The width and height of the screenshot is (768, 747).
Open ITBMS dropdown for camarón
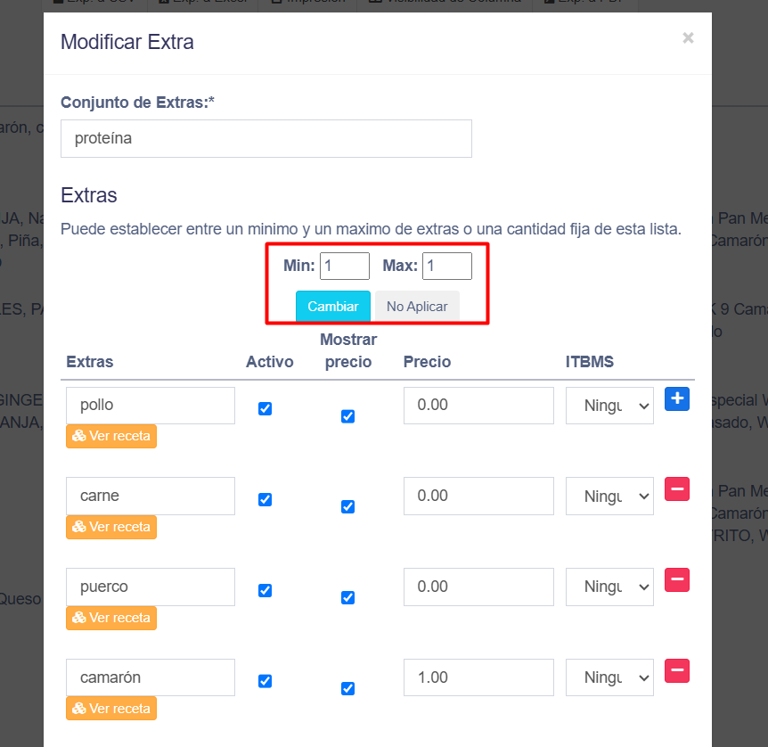pos(609,677)
